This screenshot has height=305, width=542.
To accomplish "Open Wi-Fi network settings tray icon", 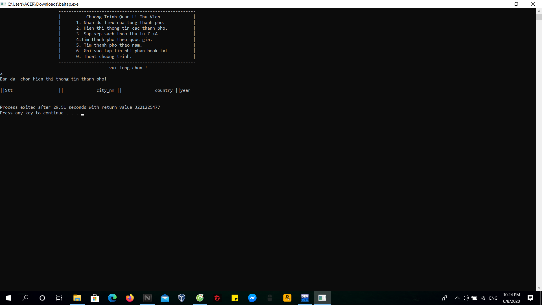I will point(483,298).
